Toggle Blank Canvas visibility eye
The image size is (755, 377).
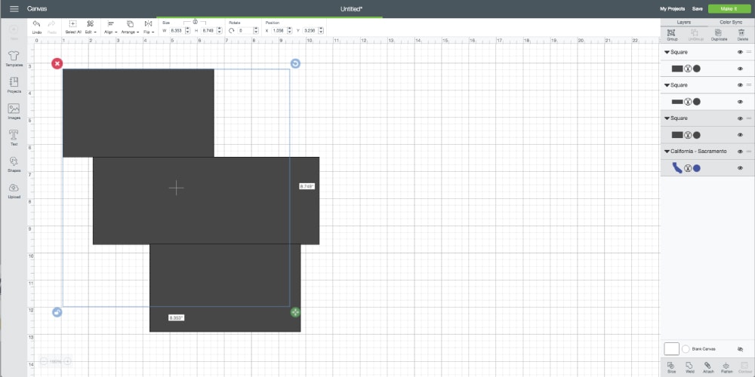pyautogui.click(x=740, y=350)
